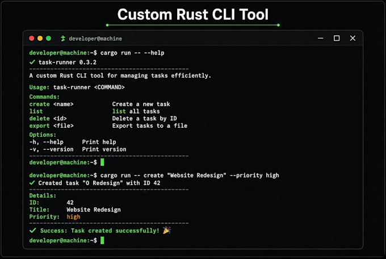Viewport: 386px width, 259px height.
Task: Click the first prompt 'developer@machine:~$' before cargo run --help
Action: pyautogui.click(x=63, y=53)
